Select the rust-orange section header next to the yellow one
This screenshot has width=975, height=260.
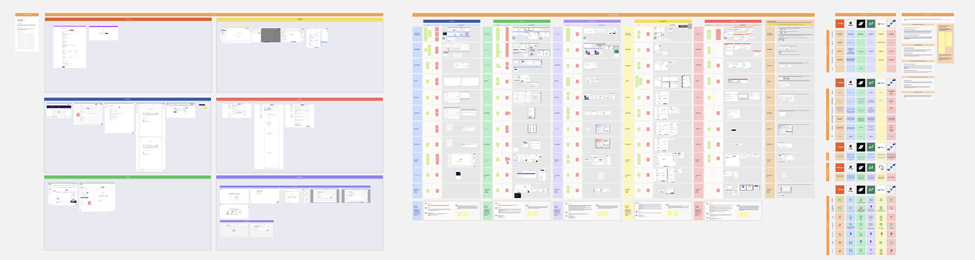click(x=128, y=19)
